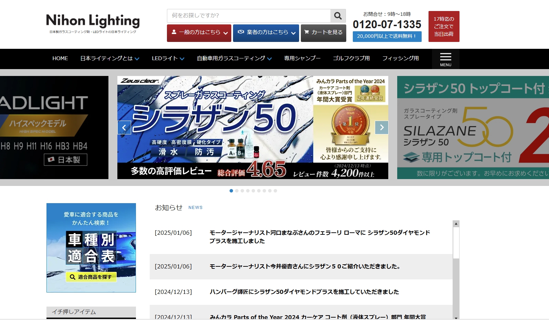Image resolution: width=549 pixels, height=320 pixels.
Task: Click the search magnifier icon button
Action: 338,16
